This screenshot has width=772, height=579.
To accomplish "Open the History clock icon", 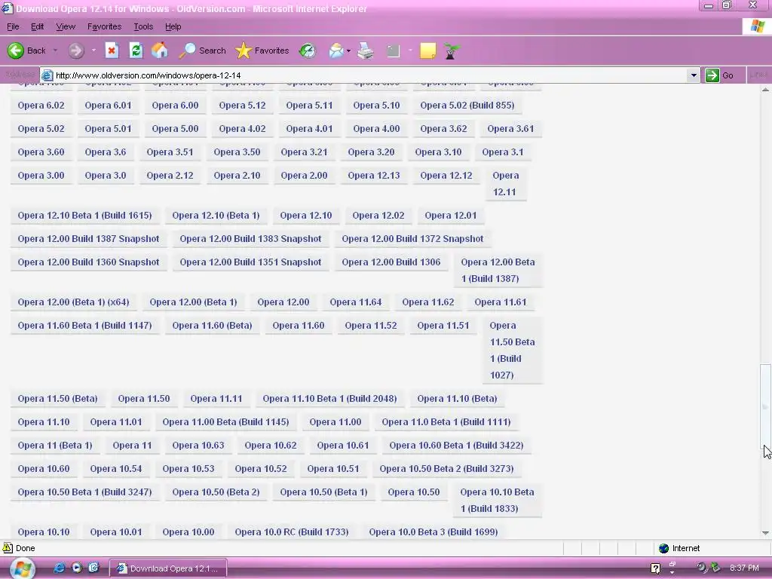I will click(308, 51).
